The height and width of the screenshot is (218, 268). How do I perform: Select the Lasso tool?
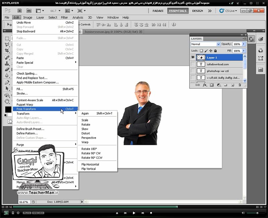pyautogui.click(x=7, y=45)
